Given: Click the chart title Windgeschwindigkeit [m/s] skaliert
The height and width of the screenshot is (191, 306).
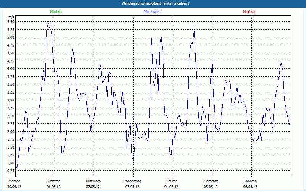Looking at the screenshot, I should tap(155, 3).
